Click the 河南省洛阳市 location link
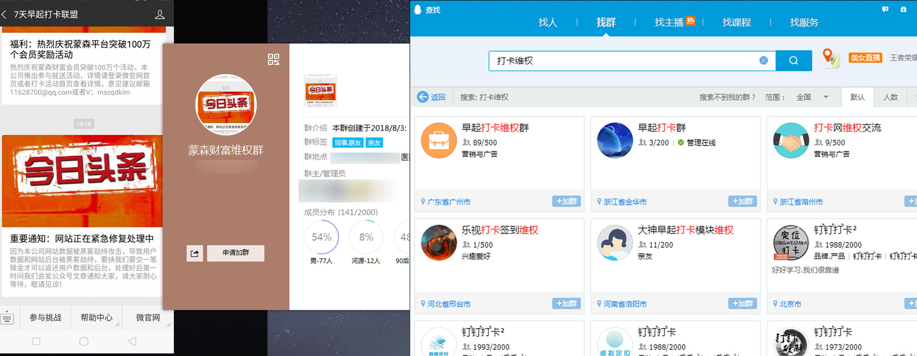Image resolution: width=917 pixels, height=356 pixels. 625,304
